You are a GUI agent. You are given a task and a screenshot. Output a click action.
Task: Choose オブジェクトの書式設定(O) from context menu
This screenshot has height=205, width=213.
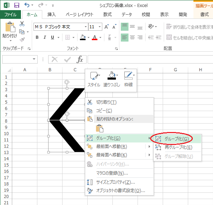point(120,190)
